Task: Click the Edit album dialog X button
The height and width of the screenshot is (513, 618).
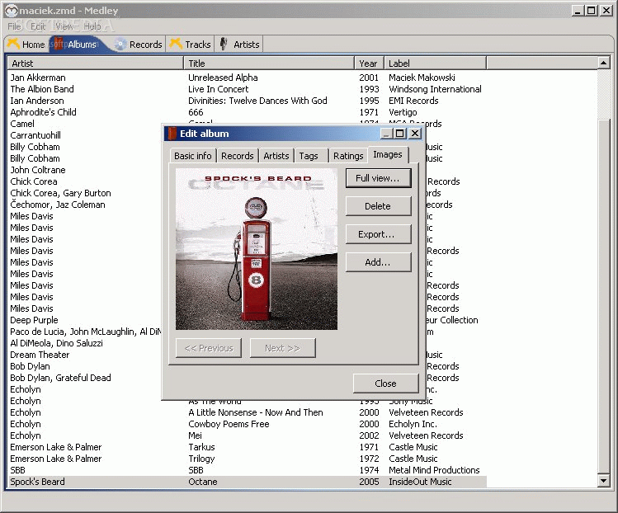Action: [415, 134]
